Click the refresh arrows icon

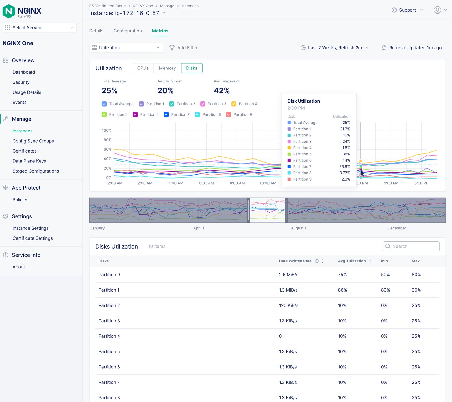[384, 48]
